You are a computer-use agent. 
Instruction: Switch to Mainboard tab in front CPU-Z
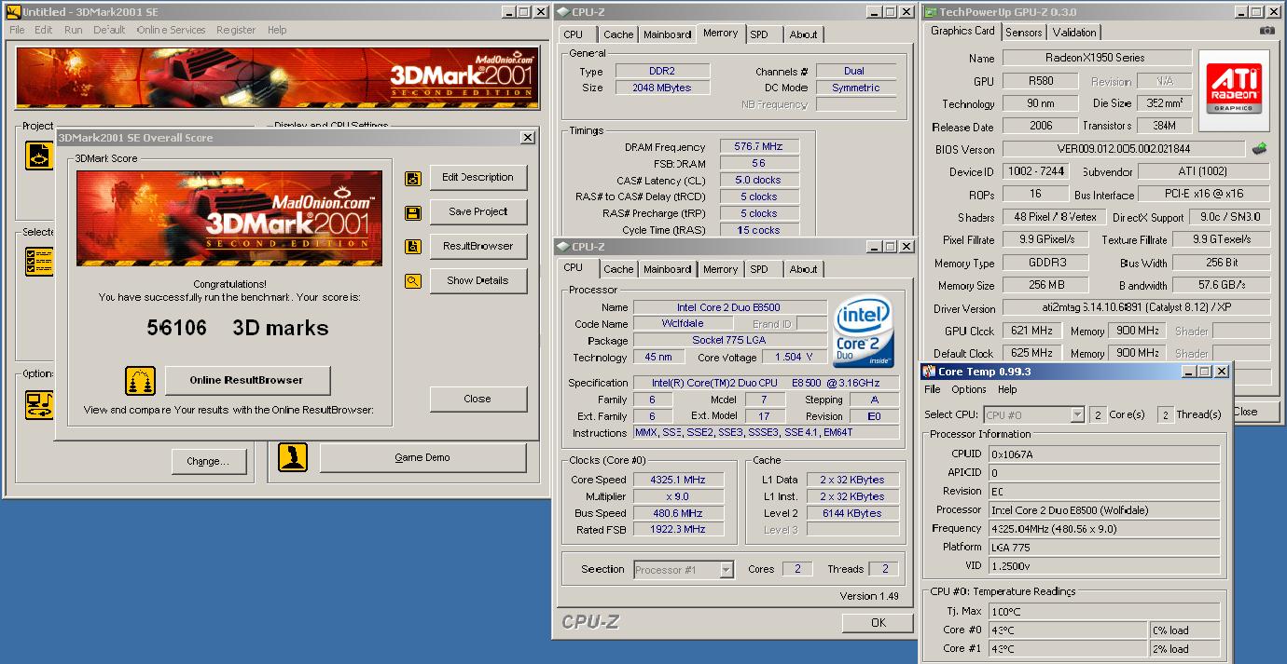tap(668, 269)
